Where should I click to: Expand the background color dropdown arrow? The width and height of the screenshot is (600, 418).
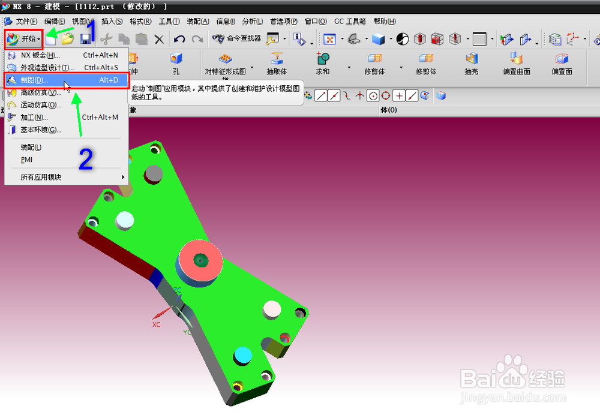tap(492, 39)
